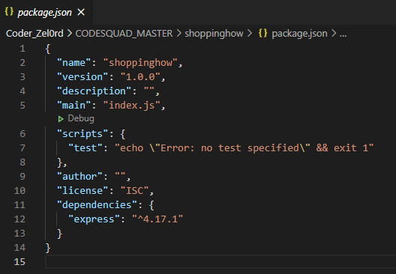Click line number 11 in gutter
This screenshot has height=274, width=396.
tap(19, 204)
